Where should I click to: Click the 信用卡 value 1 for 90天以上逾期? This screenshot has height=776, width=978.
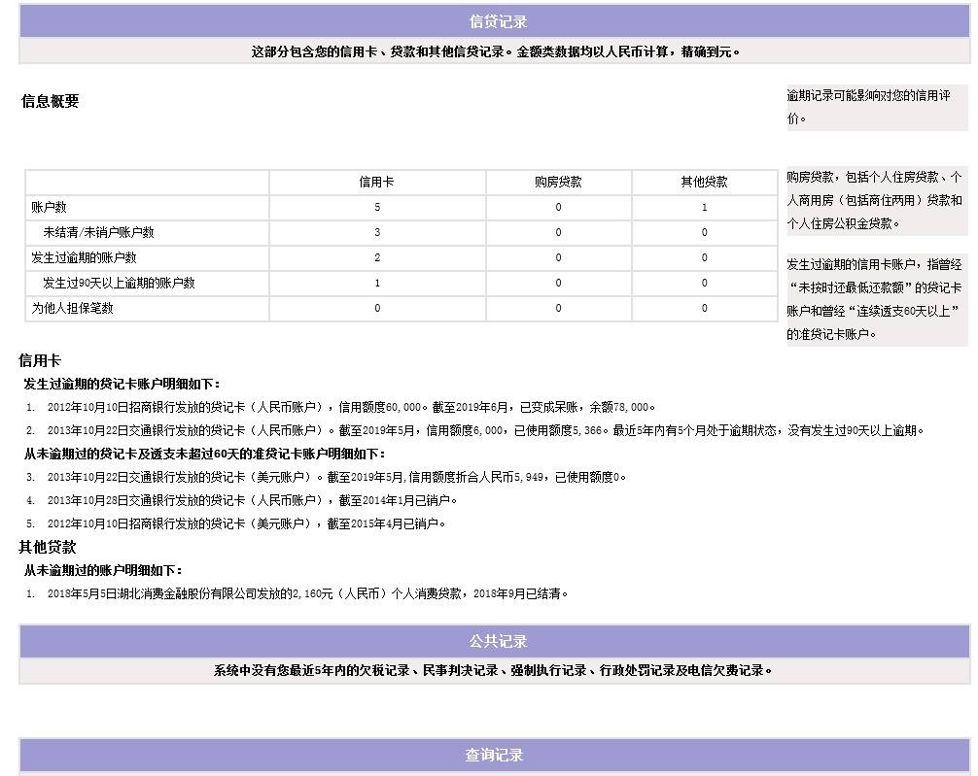377,283
